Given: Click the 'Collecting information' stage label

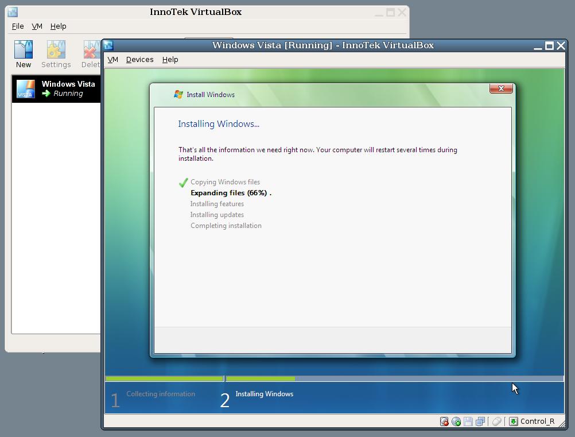Looking at the screenshot, I should coord(161,394).
